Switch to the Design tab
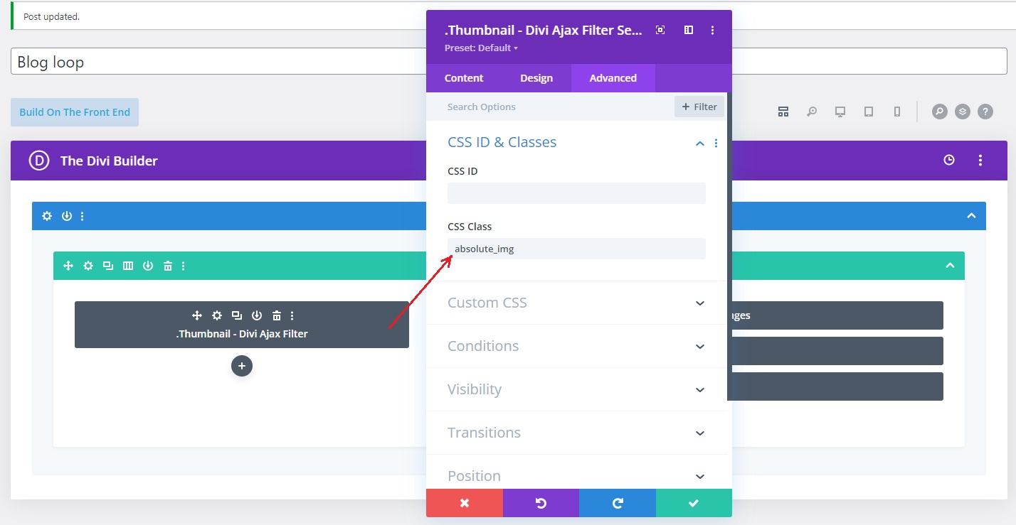Viewport: 1016px width, 525px height. [536, 78]
